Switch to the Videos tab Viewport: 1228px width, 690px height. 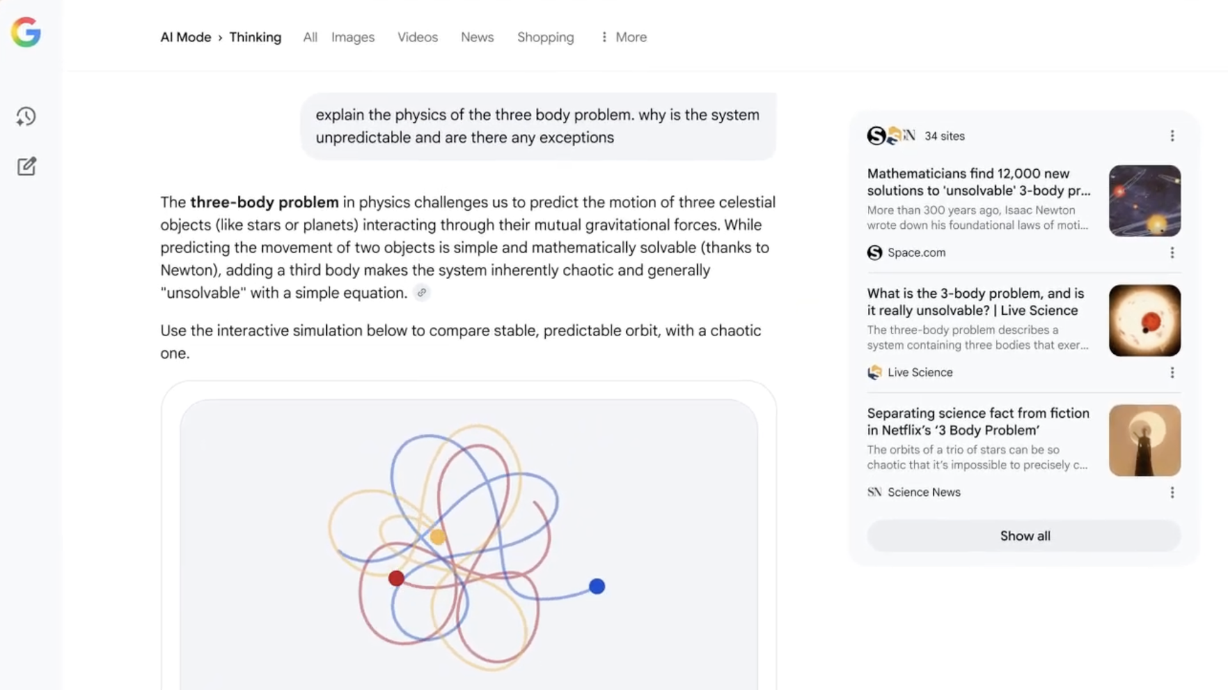(417, 38)
